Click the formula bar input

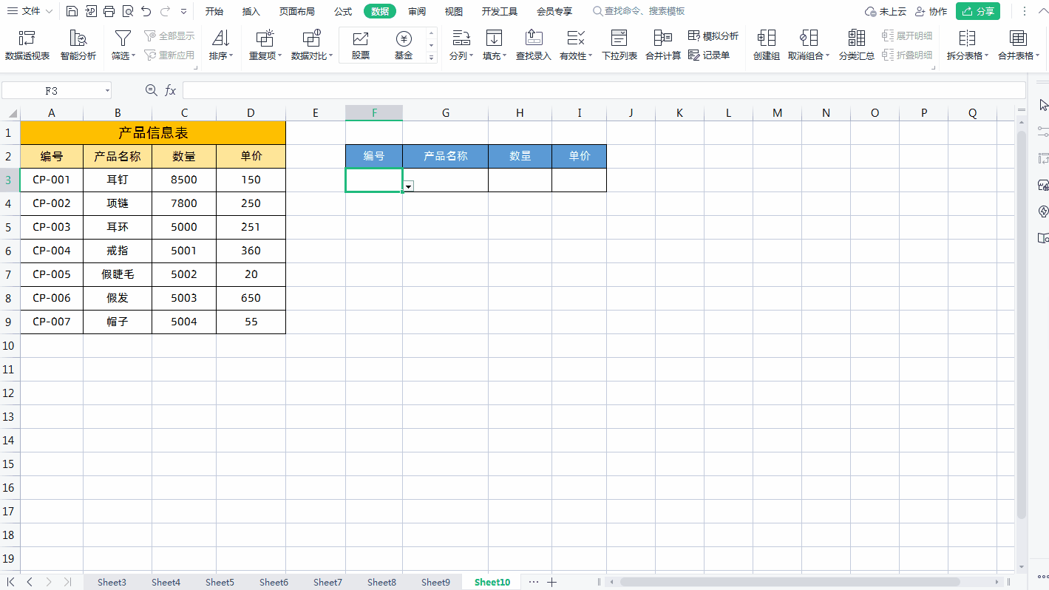point(604,90)
